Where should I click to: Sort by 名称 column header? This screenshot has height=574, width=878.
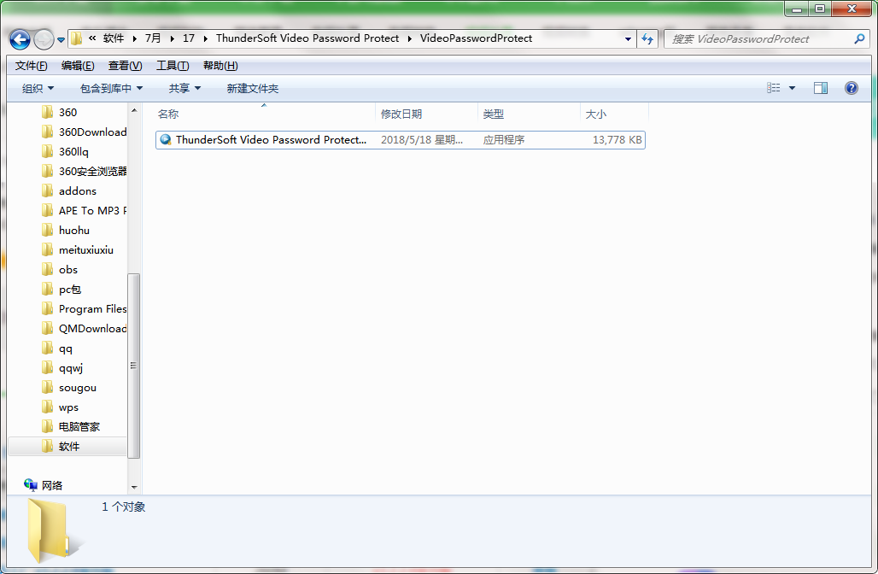(x=264, y=114)
